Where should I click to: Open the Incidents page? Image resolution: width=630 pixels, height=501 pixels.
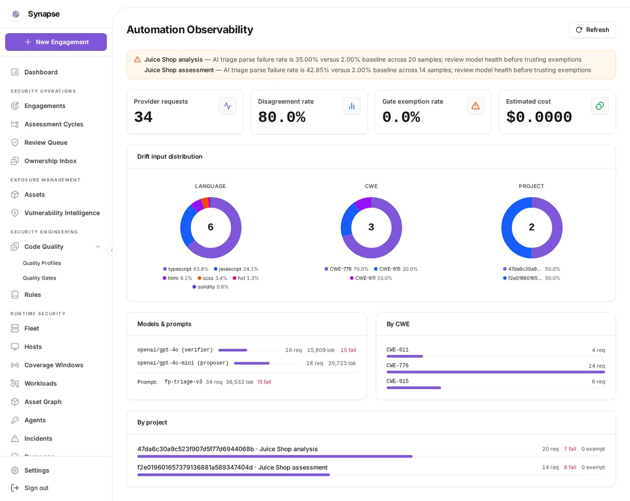(x=56, y=438)
